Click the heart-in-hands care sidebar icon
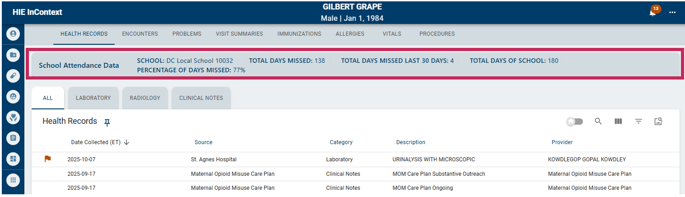685x197 pixels. [x=13, y=117]
